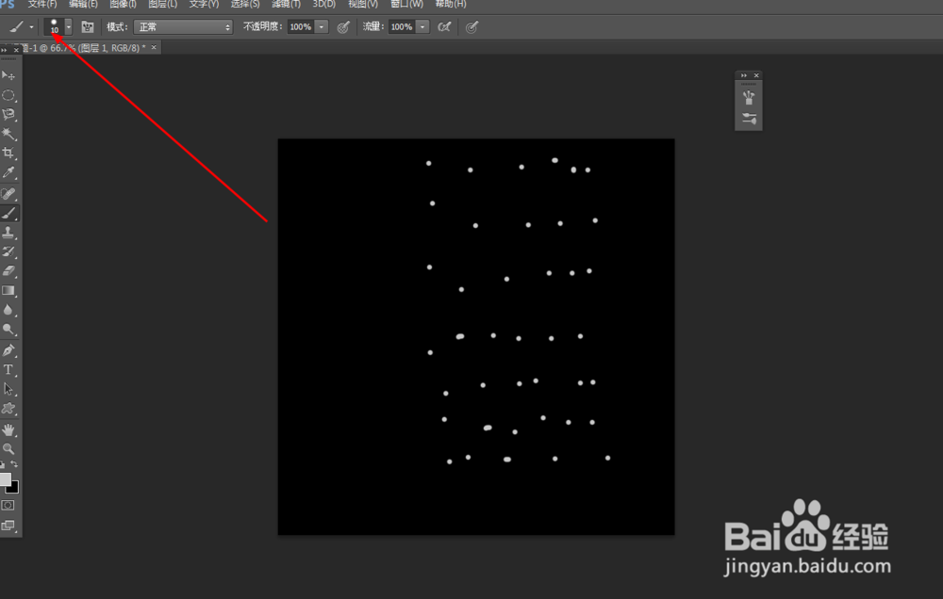Click the brush size 10 preview
Screen dimensions: 943x599
tap(55, 26)
